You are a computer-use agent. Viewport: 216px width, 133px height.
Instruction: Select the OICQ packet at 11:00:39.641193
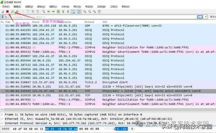click(108, 30)
